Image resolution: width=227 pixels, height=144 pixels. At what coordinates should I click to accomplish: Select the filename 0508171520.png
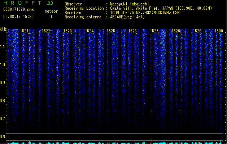tap(18, 9)
